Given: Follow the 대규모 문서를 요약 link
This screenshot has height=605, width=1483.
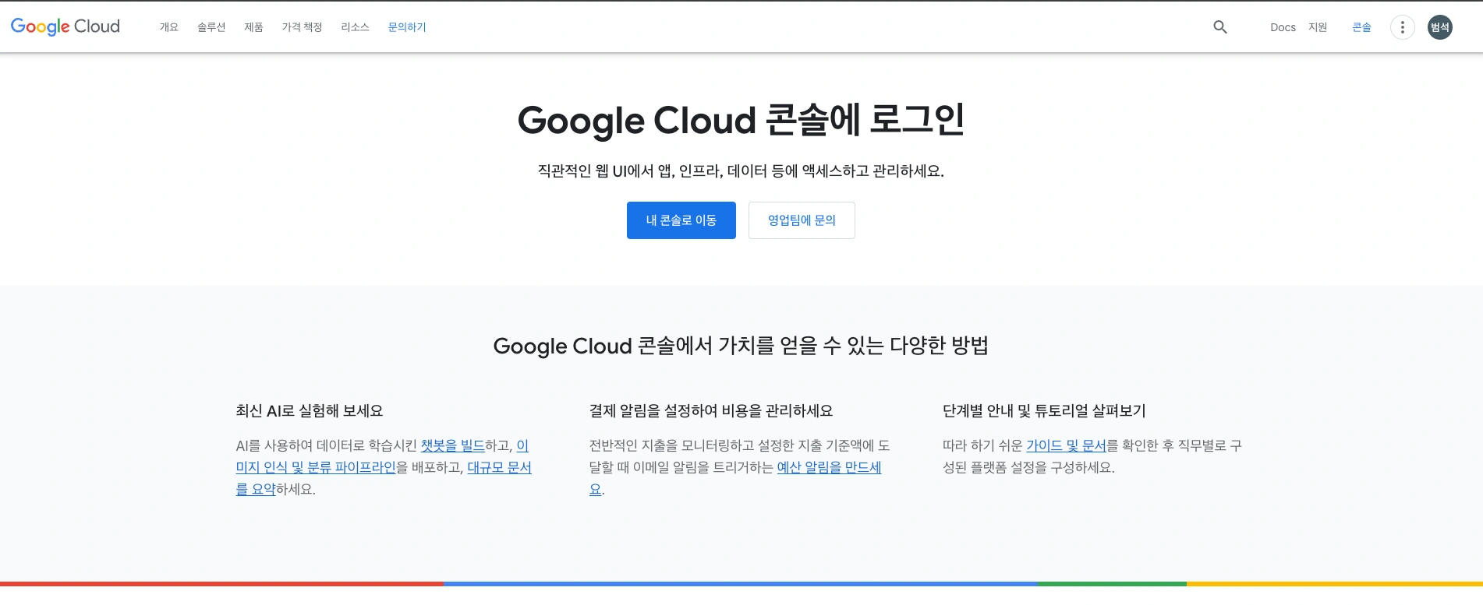Looking at the screenshot, I should (499, 468).
